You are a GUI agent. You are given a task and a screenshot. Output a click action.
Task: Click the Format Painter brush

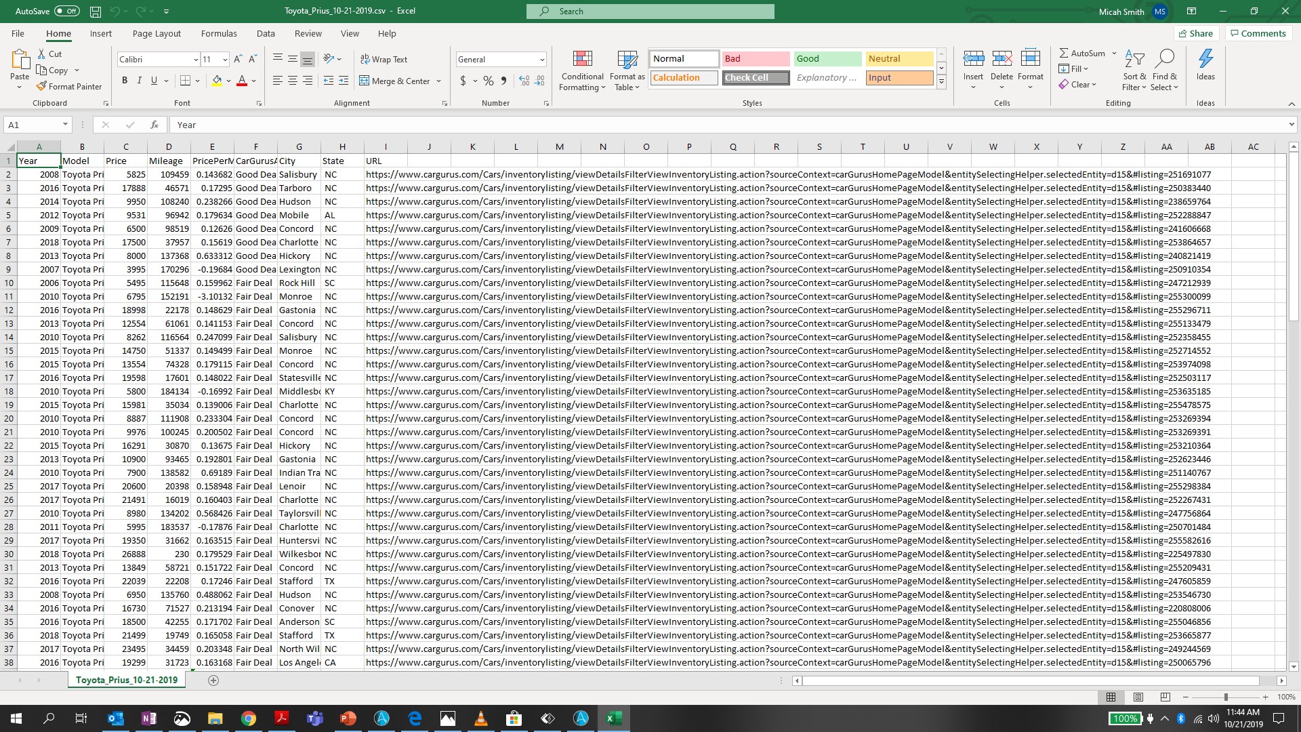(x=42, y=87)
